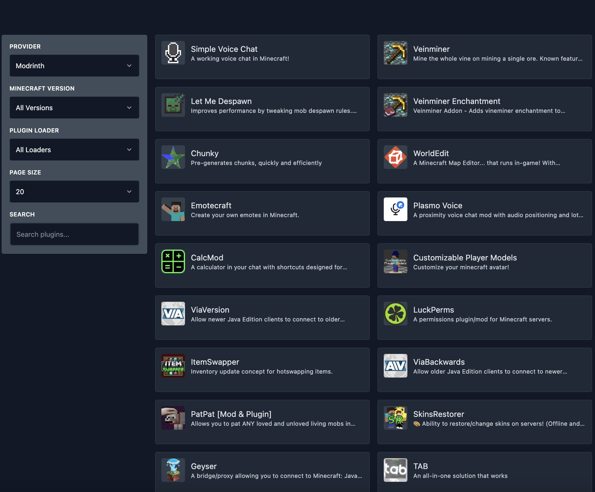Expand the Minecraft Version selector

pos(74,108)
